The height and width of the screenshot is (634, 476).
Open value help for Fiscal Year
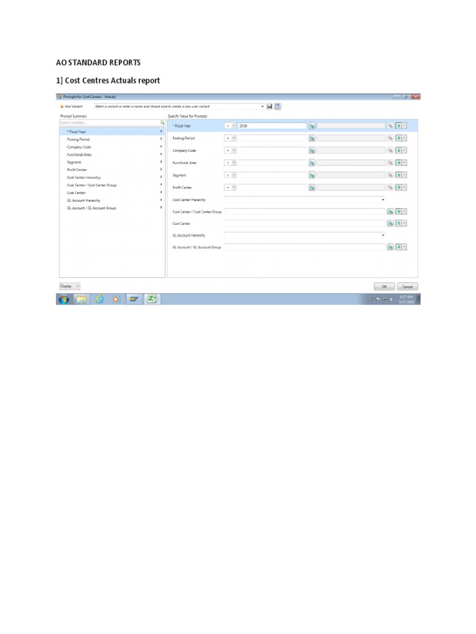coord(312,126)
